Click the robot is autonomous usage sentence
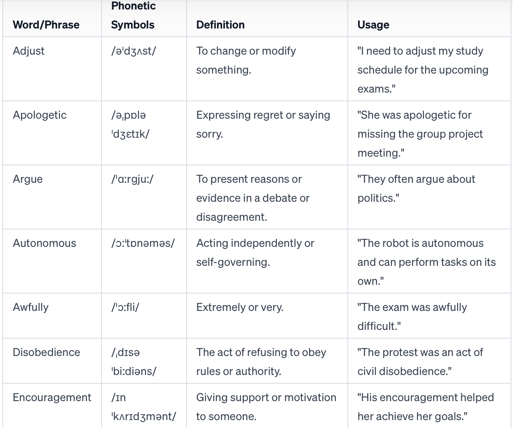This screenshot has height=428, width=513. tap(426, 262)
